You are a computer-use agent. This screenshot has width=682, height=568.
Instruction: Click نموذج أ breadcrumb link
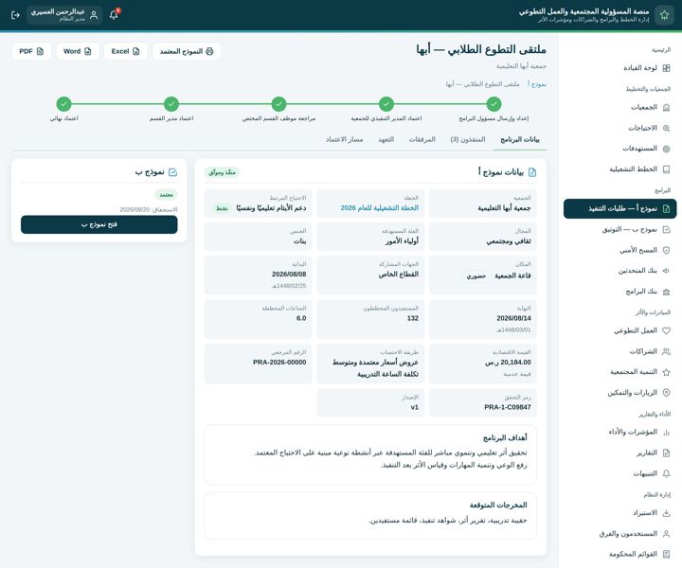tap(537, 84)
